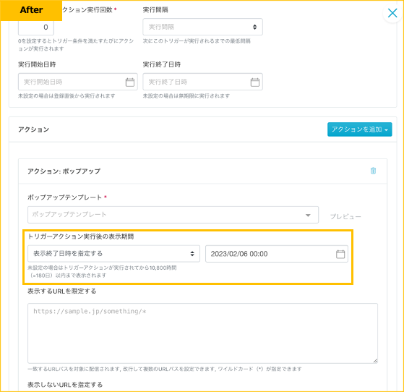Image resolution: width=404 pixels, height=392 pixels.
Task: Click the アクションを追加 button
Action: pyautogui.click(x=359, y=129)
